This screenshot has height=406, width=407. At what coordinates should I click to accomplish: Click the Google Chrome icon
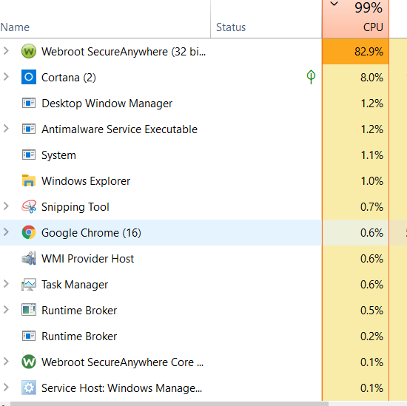tap(29, 232)
